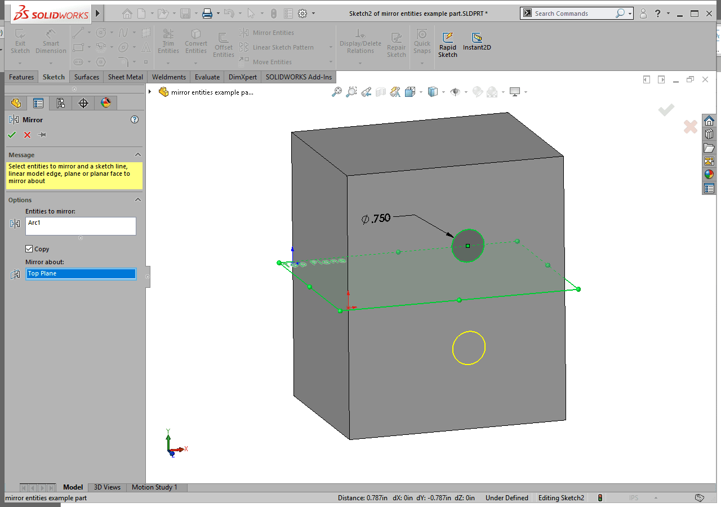Open the Options gear icon

[x=302, y=13]
